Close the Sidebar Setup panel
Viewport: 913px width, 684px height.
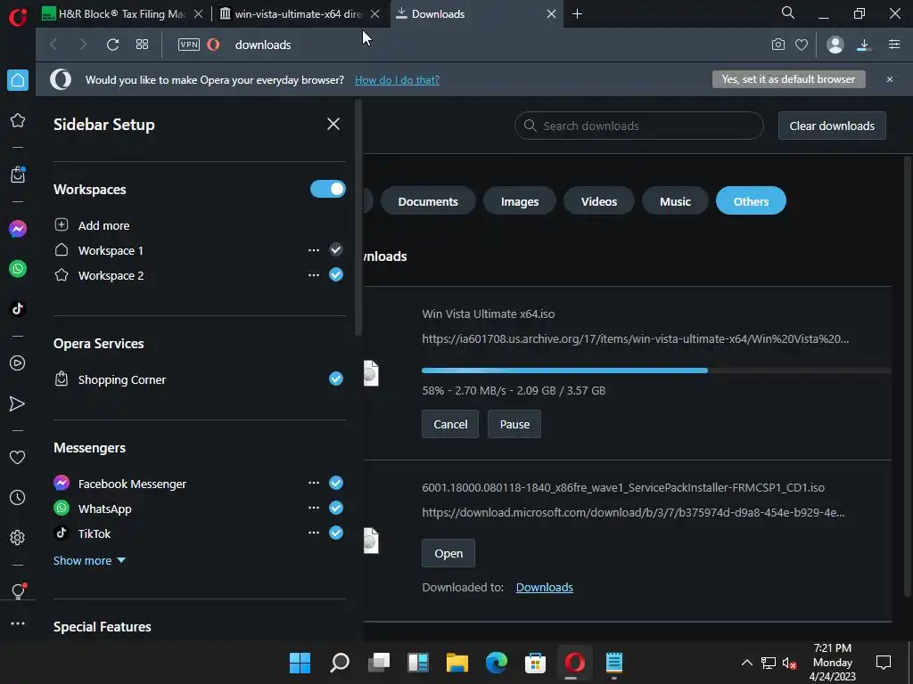tap(333, 124)
